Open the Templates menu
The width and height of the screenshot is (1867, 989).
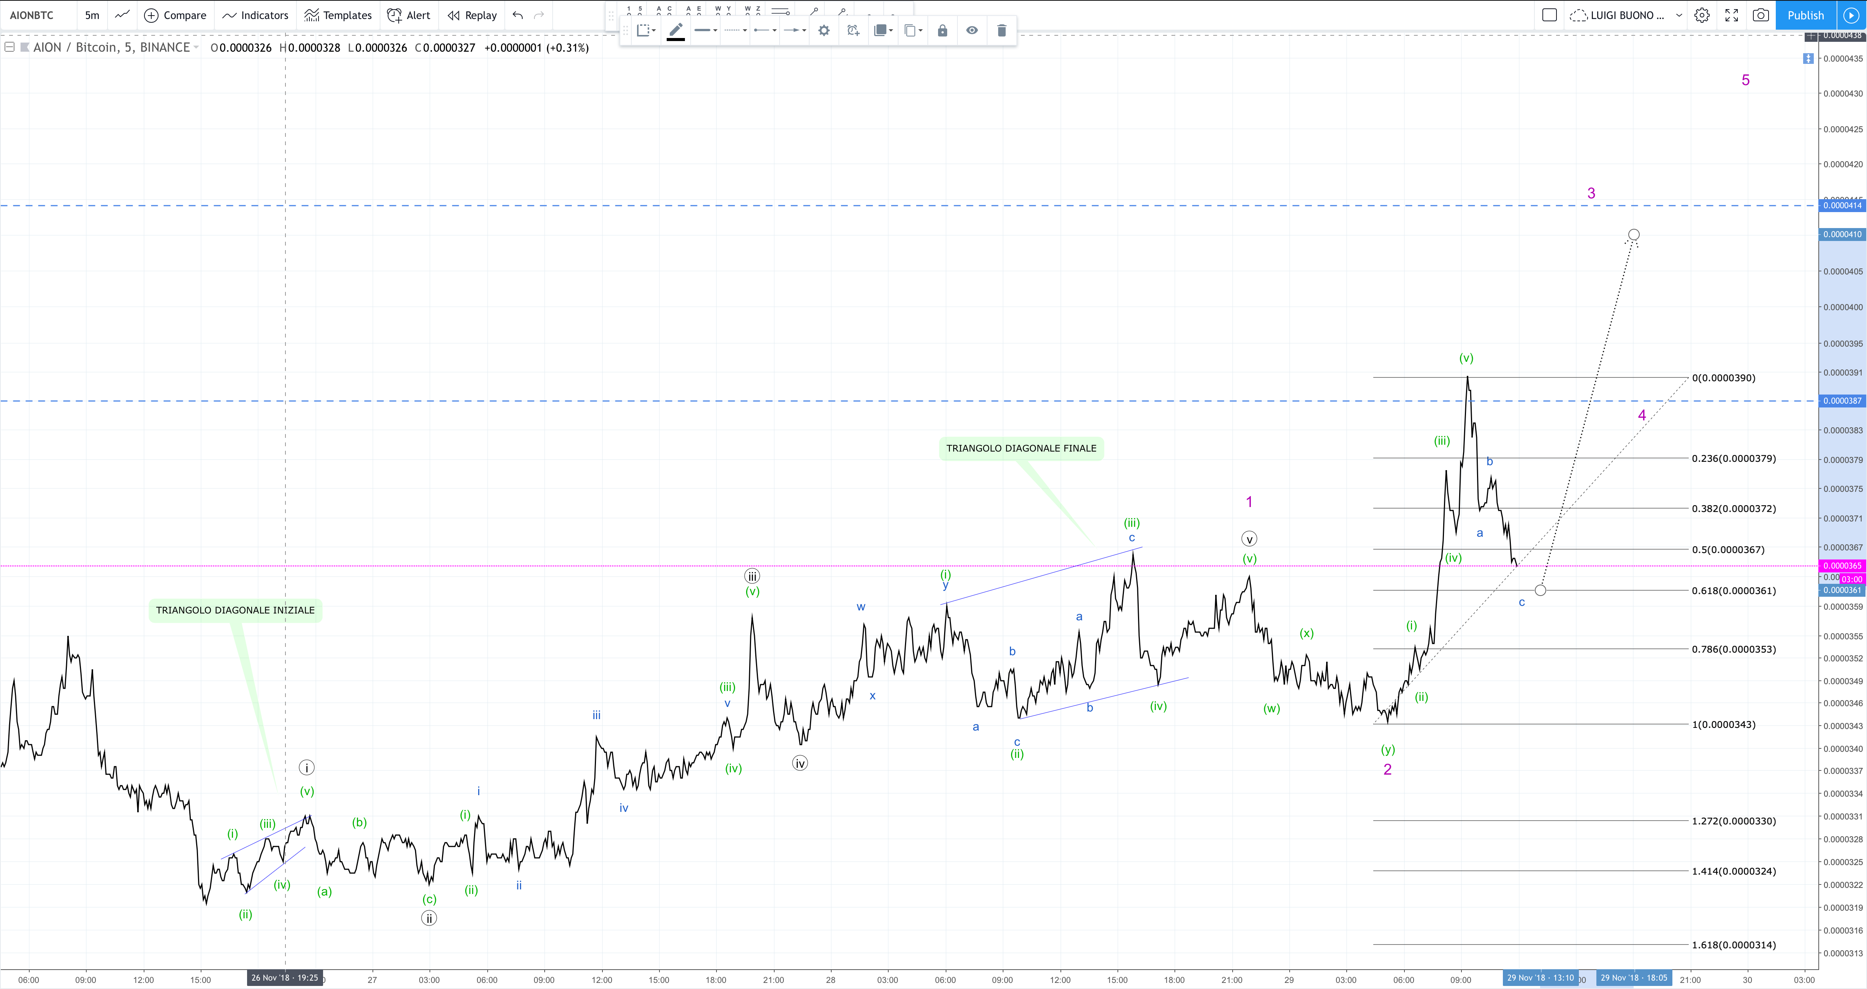(338, 15)
